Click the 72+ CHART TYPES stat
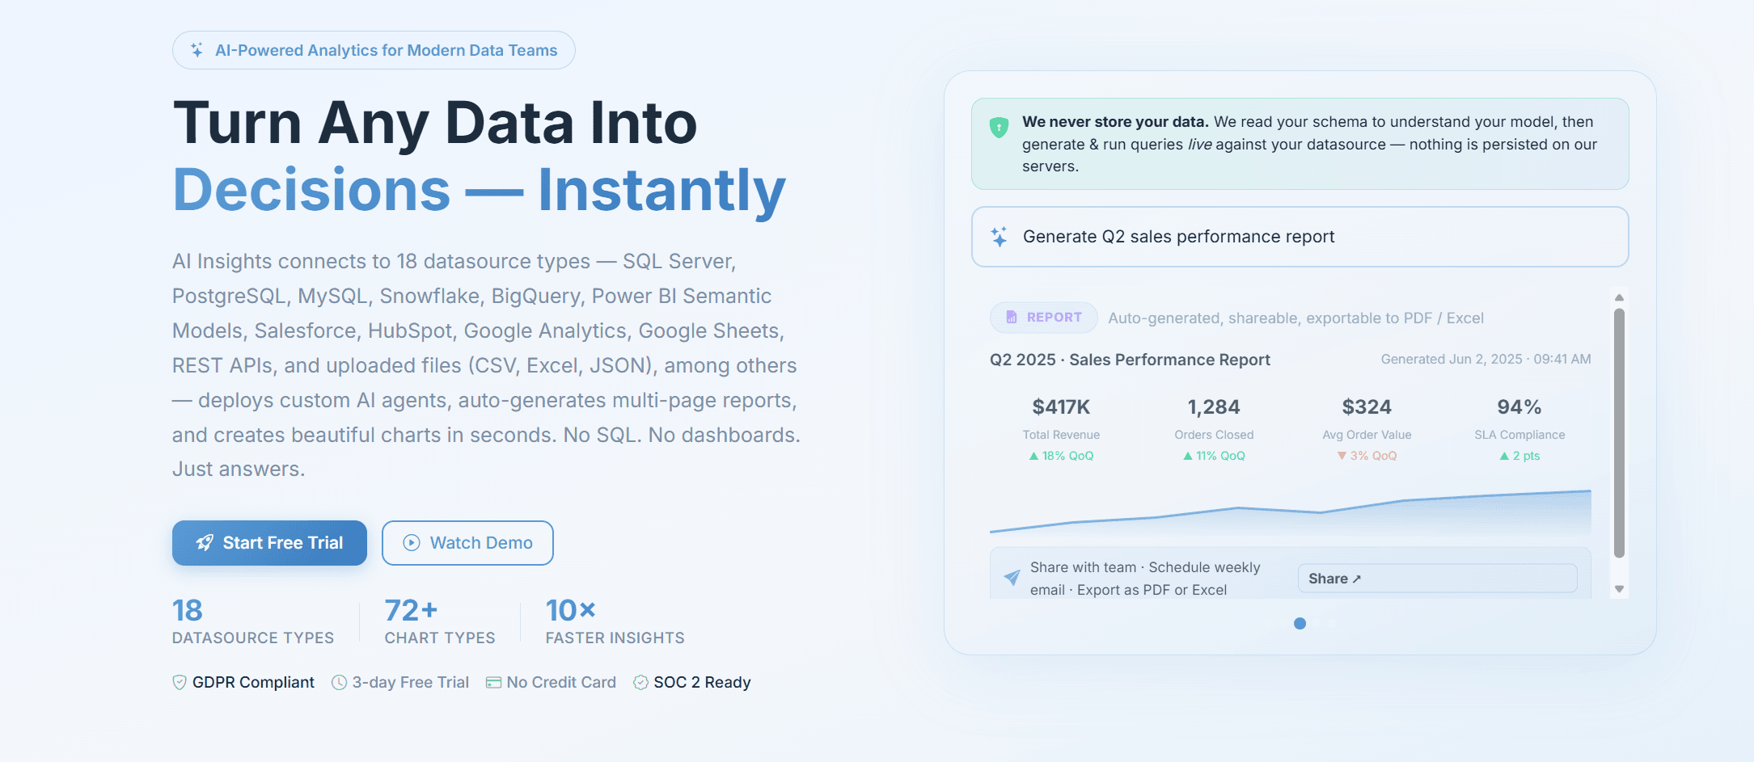 click(x=440, y=621)
